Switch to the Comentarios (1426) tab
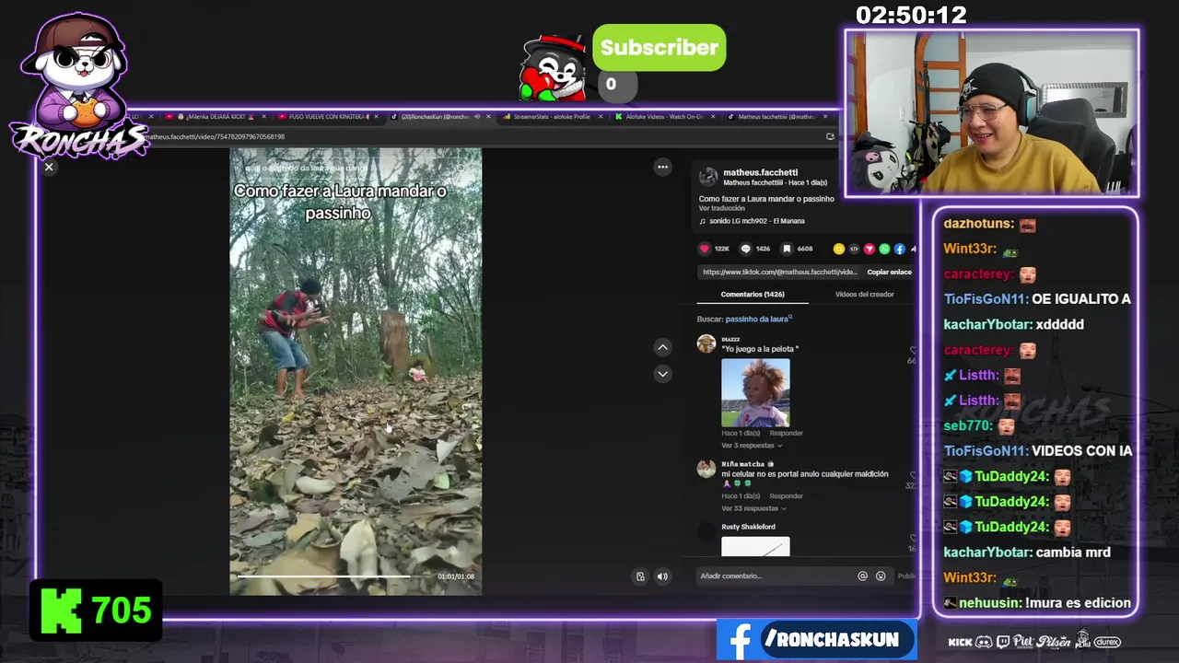 tap(753, 294)
